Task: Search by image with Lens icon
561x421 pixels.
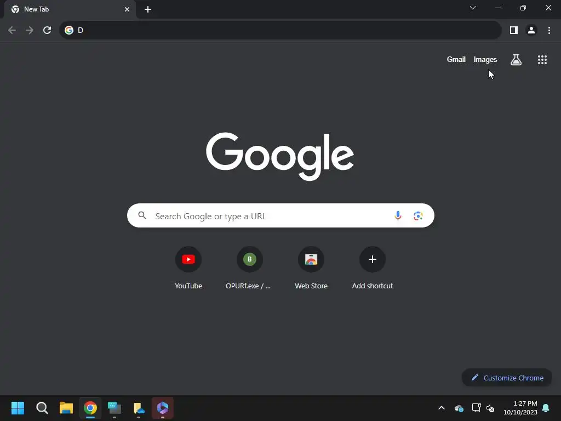Action: (418, 215)
